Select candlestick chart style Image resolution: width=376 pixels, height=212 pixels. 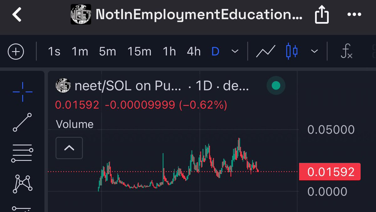pyautogui.click(x=292, y=52)
